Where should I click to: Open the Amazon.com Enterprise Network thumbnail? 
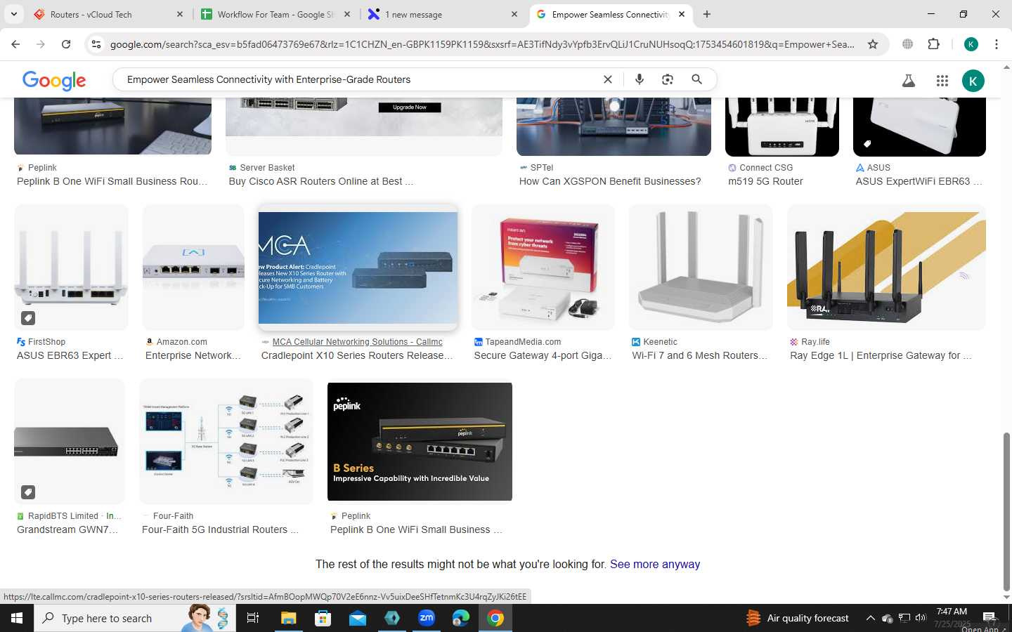[x=193, y=267]
